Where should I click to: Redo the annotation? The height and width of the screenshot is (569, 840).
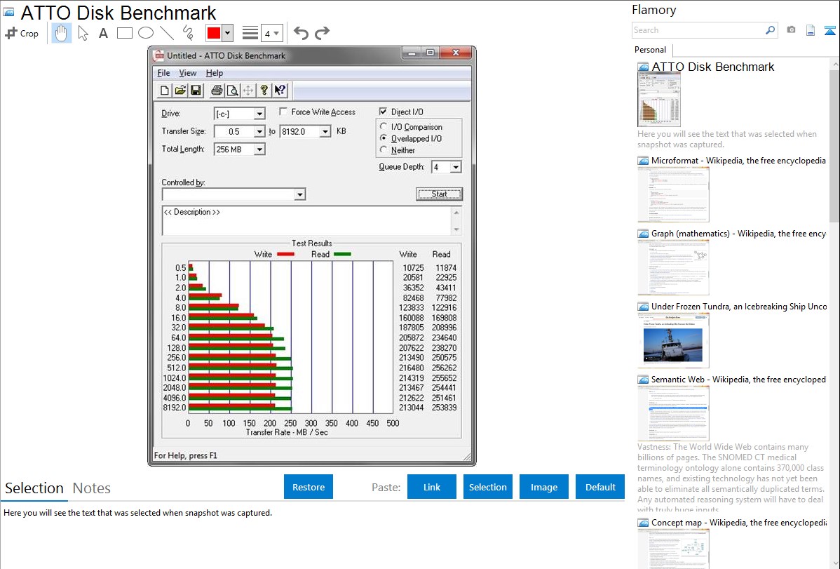coord(322,33)
